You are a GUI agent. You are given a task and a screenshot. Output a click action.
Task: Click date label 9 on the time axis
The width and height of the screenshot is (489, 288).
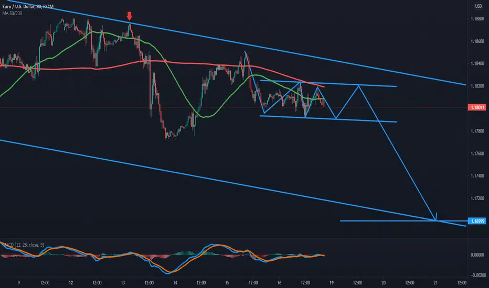[x=19, y=283]
